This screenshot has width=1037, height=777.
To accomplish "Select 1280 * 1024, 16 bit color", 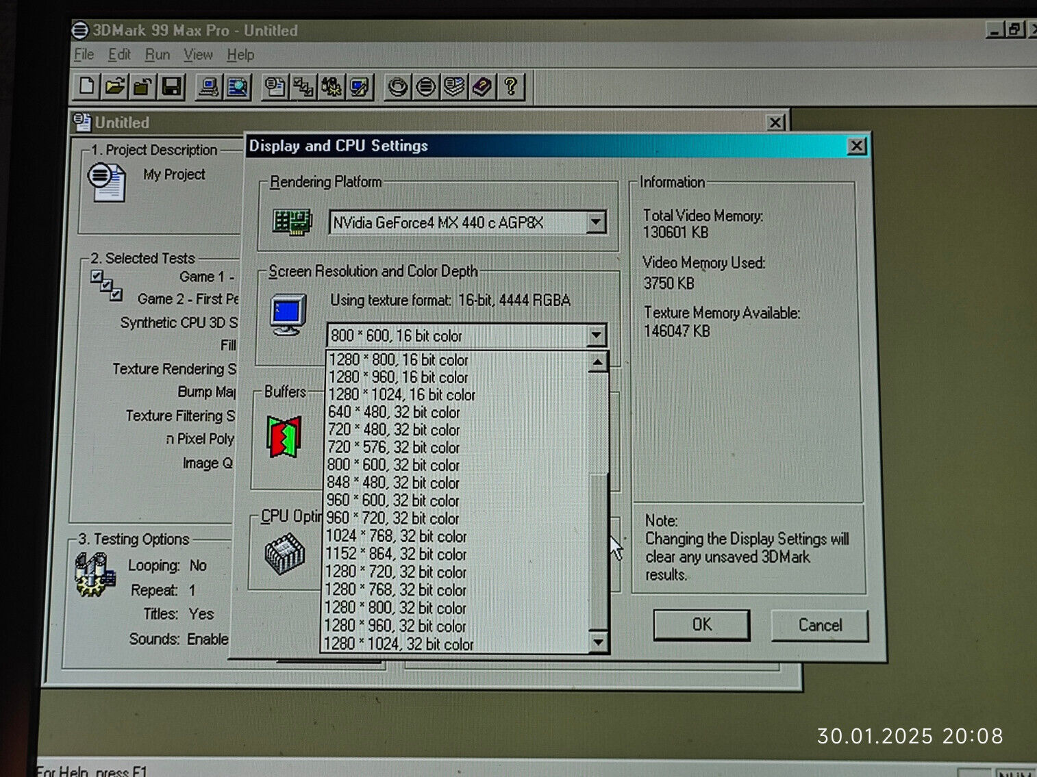I will pyautogui.click(x=458, y=395).
